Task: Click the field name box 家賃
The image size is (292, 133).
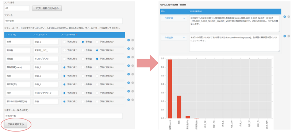Action: coord(18,42)
